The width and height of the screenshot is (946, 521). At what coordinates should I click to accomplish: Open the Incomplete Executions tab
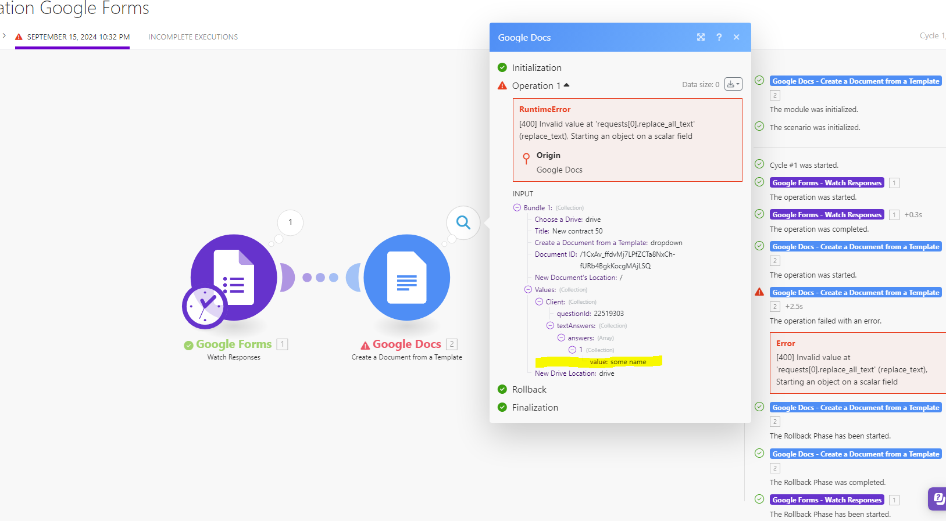(193, 37)
